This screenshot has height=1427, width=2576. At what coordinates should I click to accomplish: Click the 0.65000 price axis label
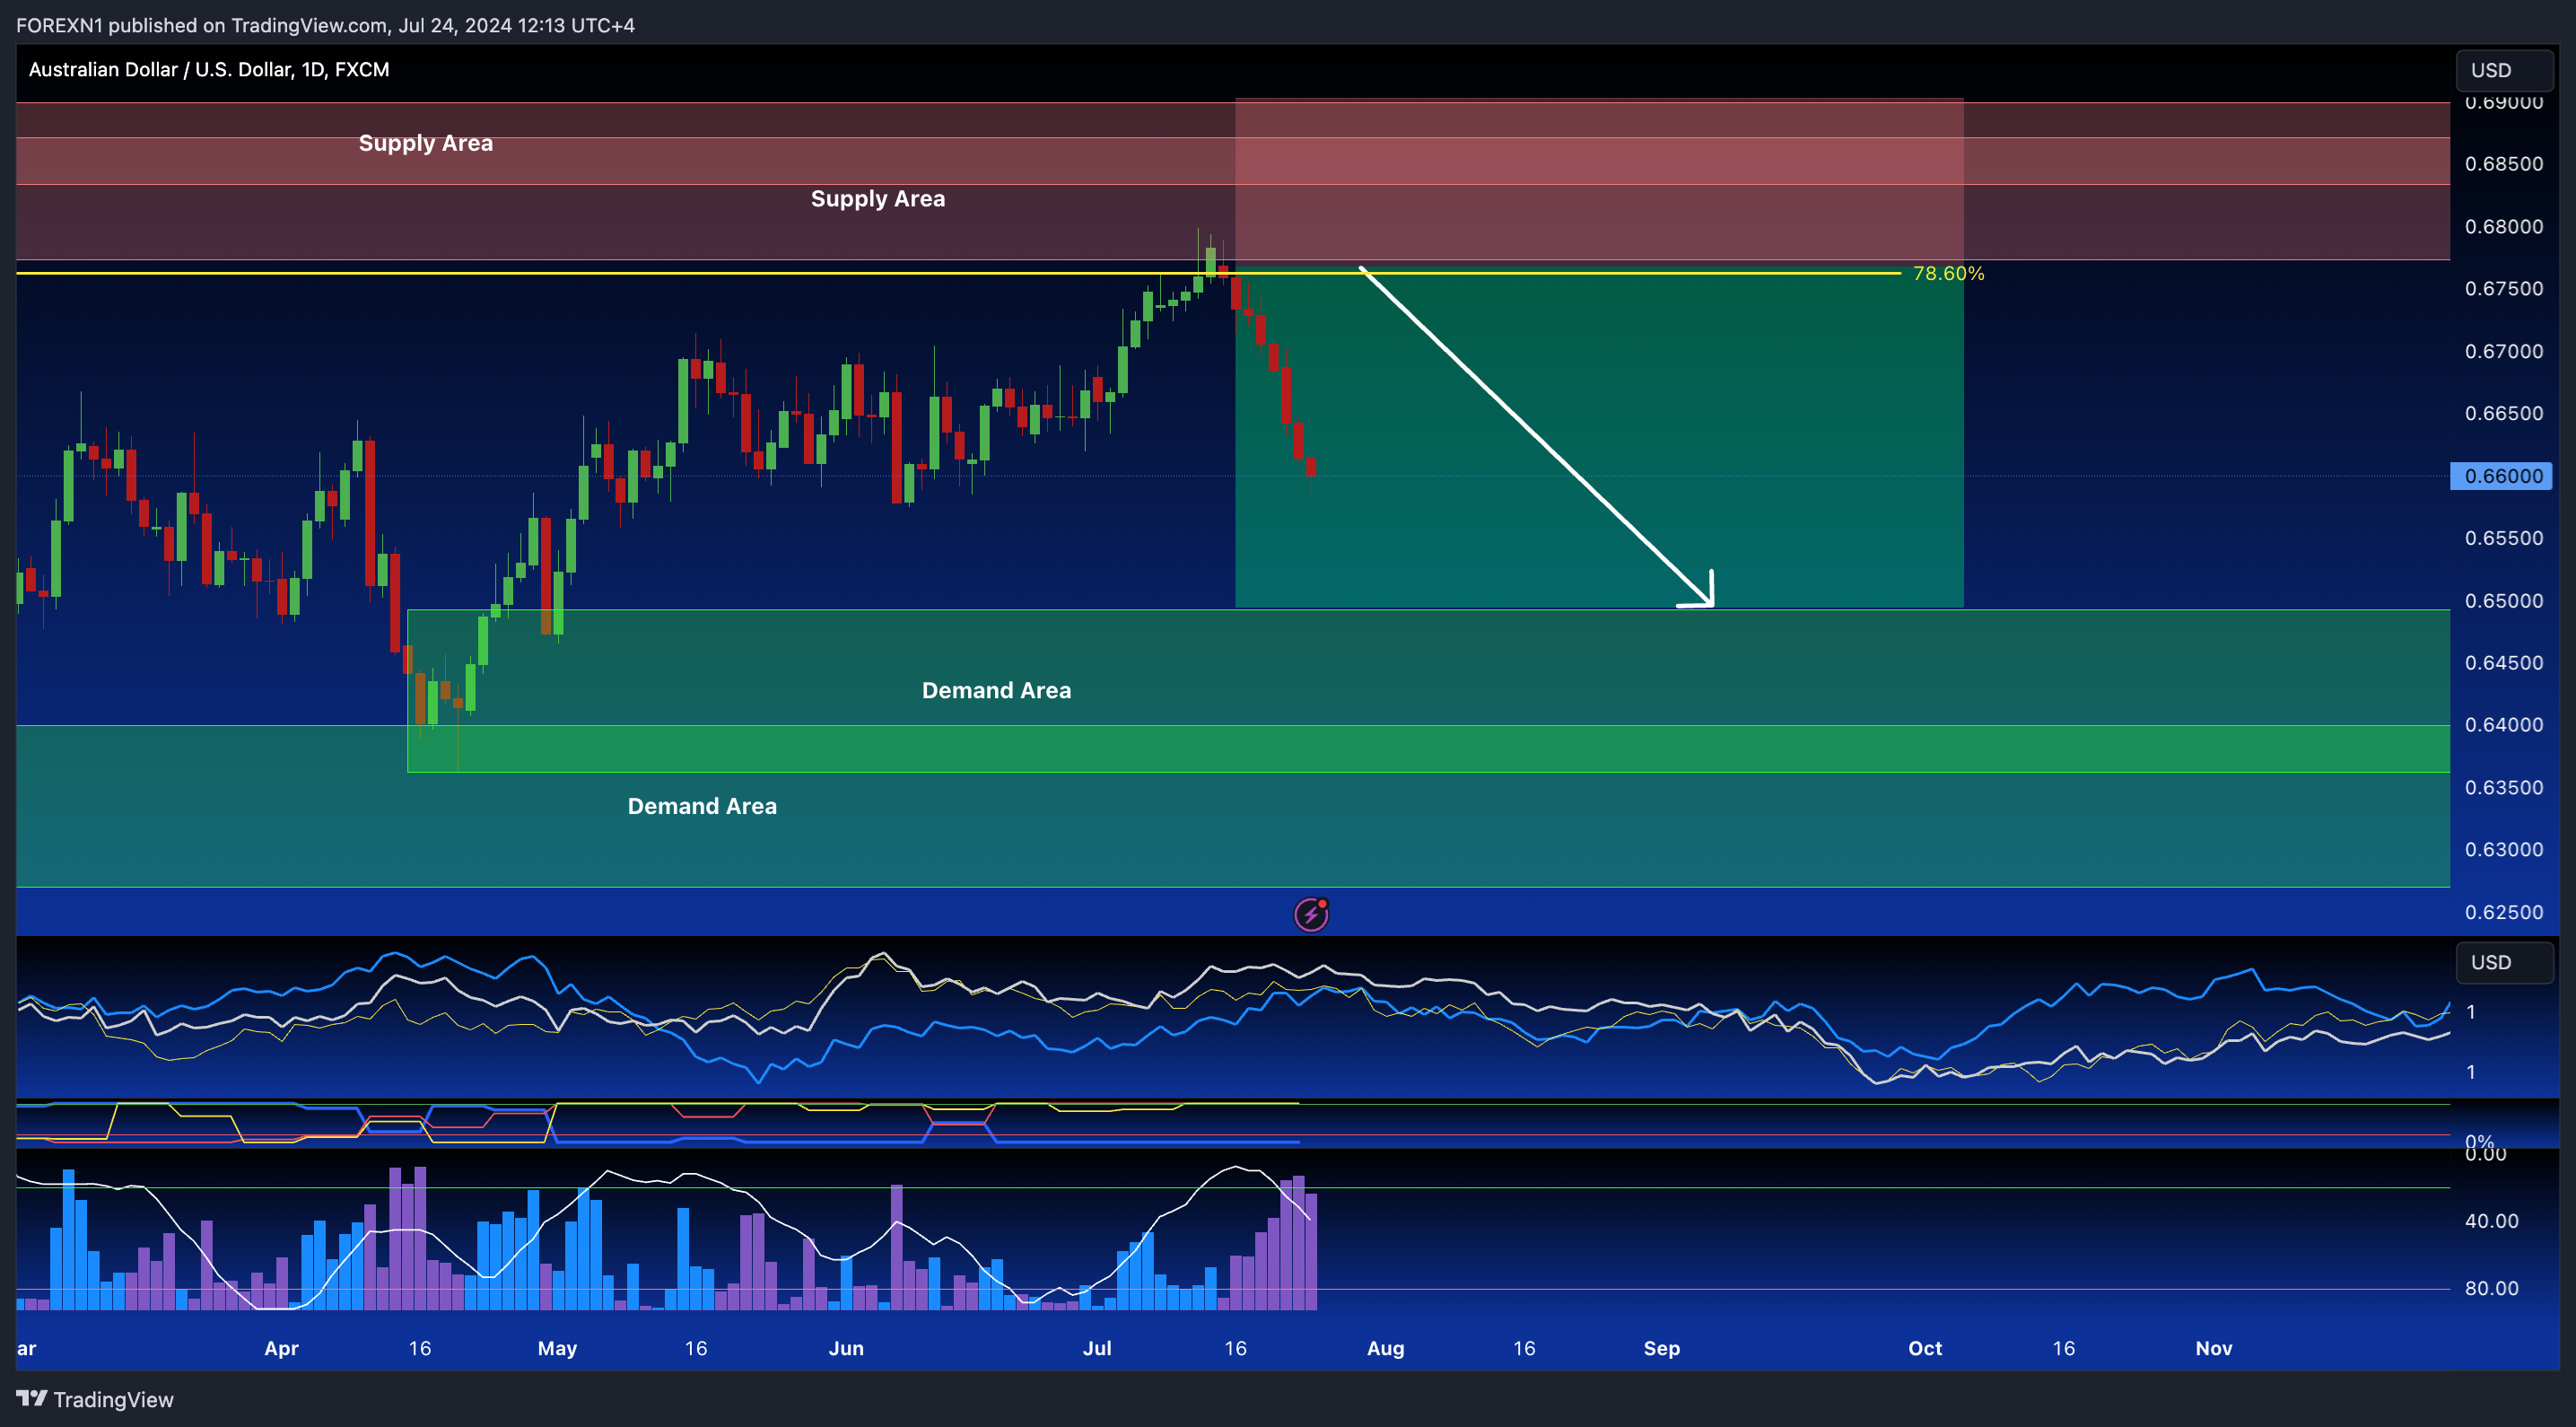point(2504,602)
